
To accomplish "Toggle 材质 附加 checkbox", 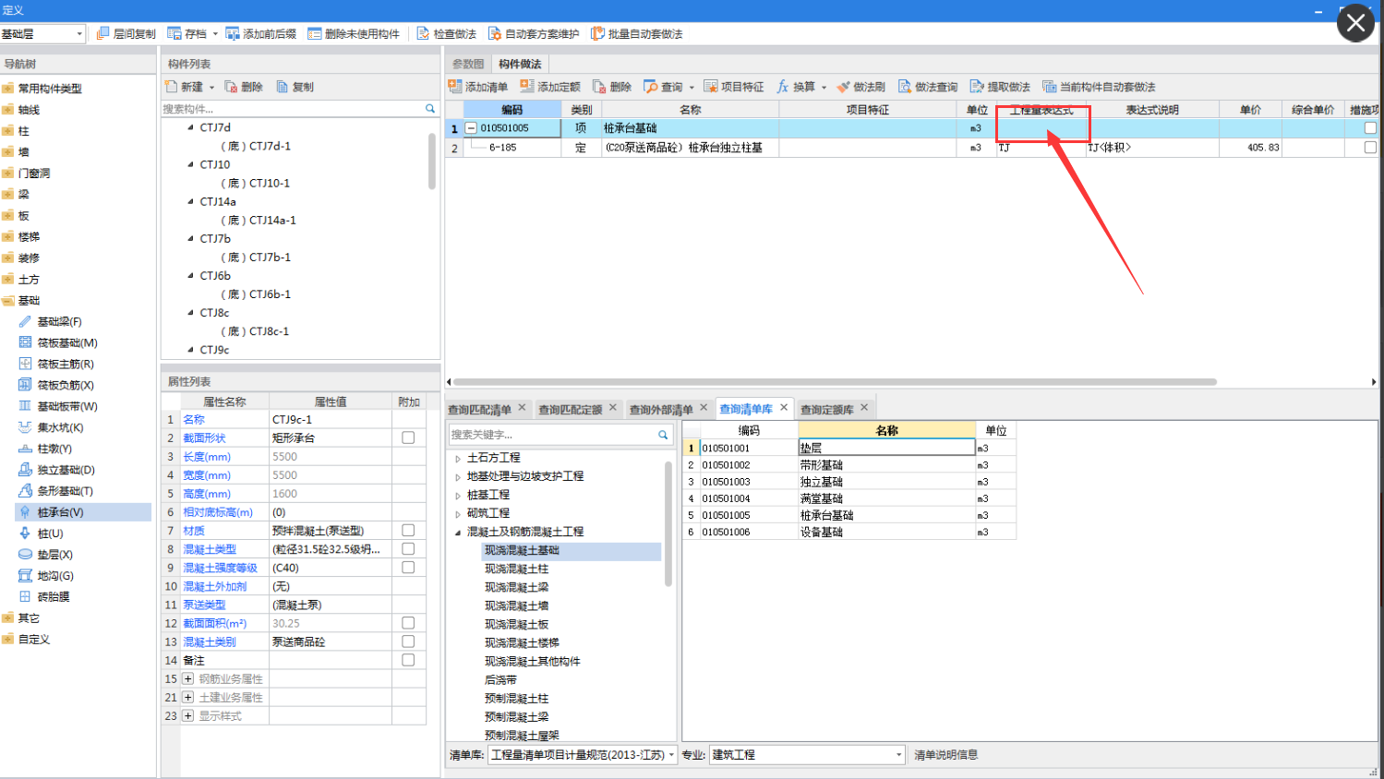I will coord(408,530).
